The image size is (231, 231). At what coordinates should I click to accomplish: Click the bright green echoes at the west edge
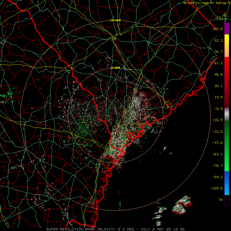tap(8, 95)
